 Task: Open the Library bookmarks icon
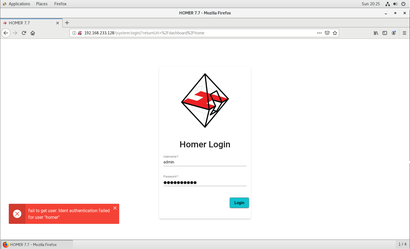pyautogui.click(x=376, y=33)
